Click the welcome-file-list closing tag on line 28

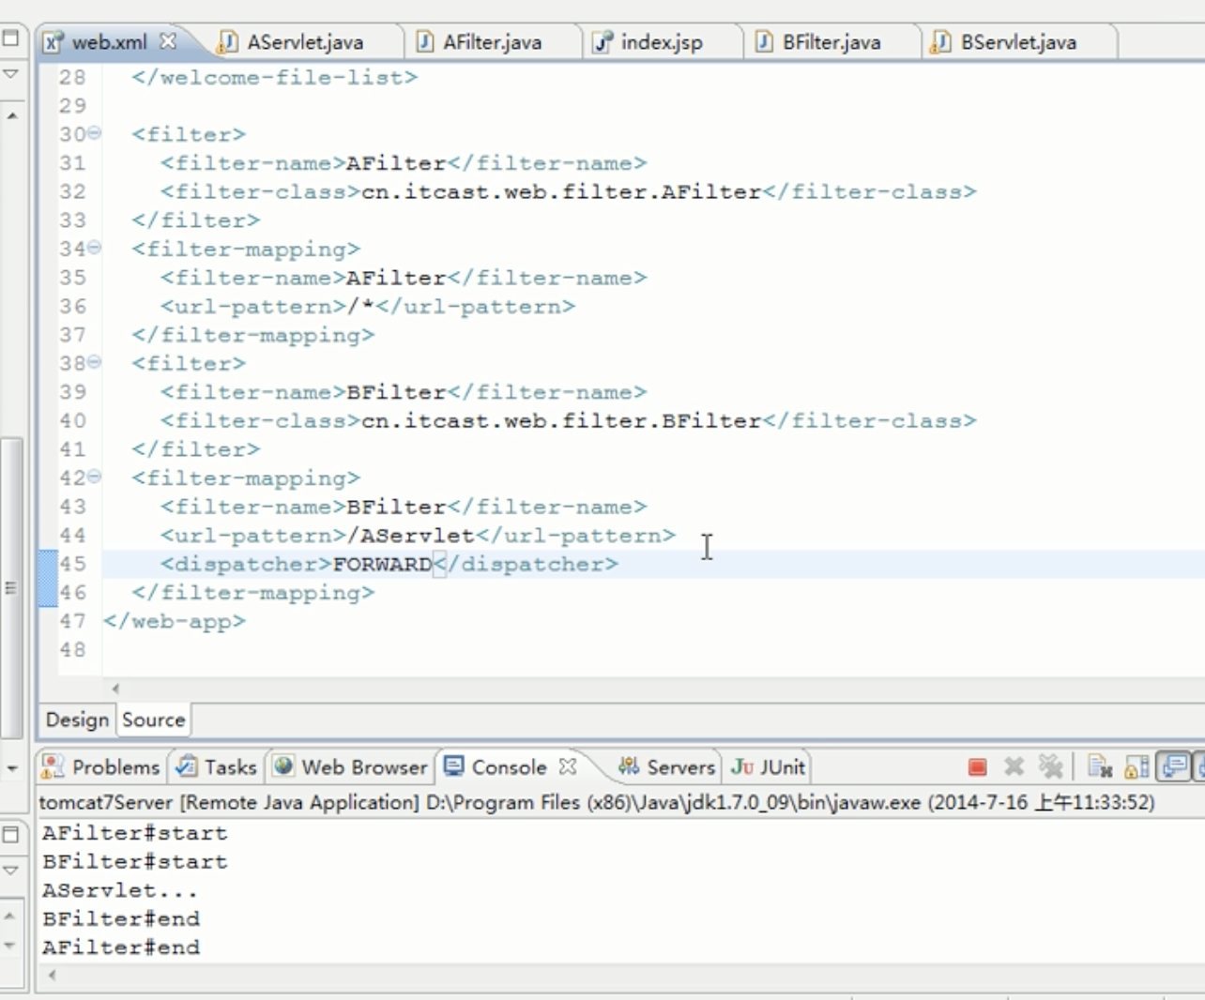(x=275, y=77)
